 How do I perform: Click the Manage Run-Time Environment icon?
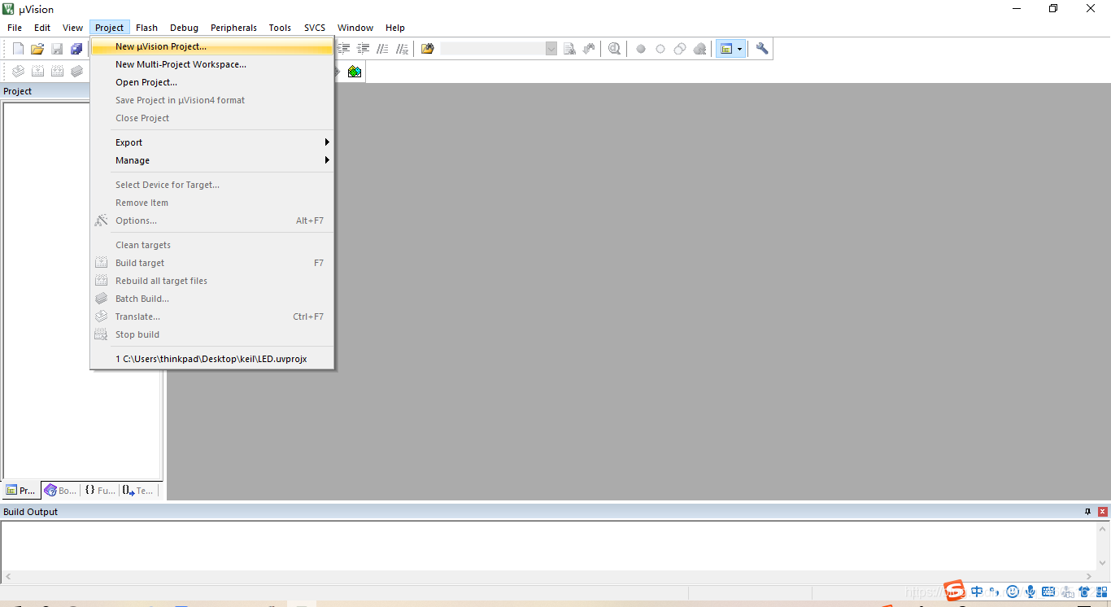coord(355,72)
